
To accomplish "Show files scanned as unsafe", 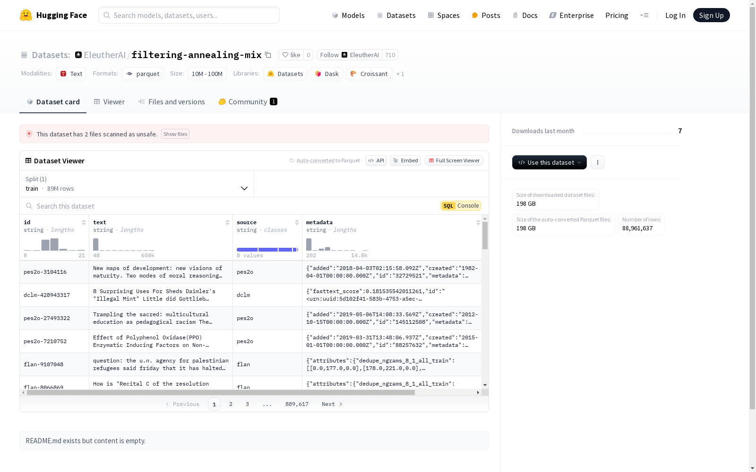I will [x=175, y=134].
